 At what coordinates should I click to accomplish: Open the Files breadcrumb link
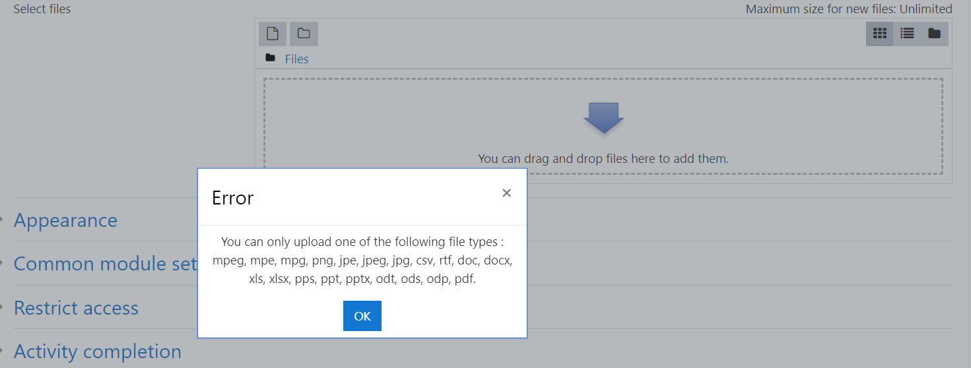[x=296, y=59]
